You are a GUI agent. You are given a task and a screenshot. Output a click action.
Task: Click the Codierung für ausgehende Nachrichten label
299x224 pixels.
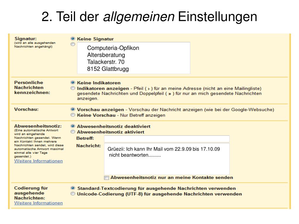click(31, 193)
